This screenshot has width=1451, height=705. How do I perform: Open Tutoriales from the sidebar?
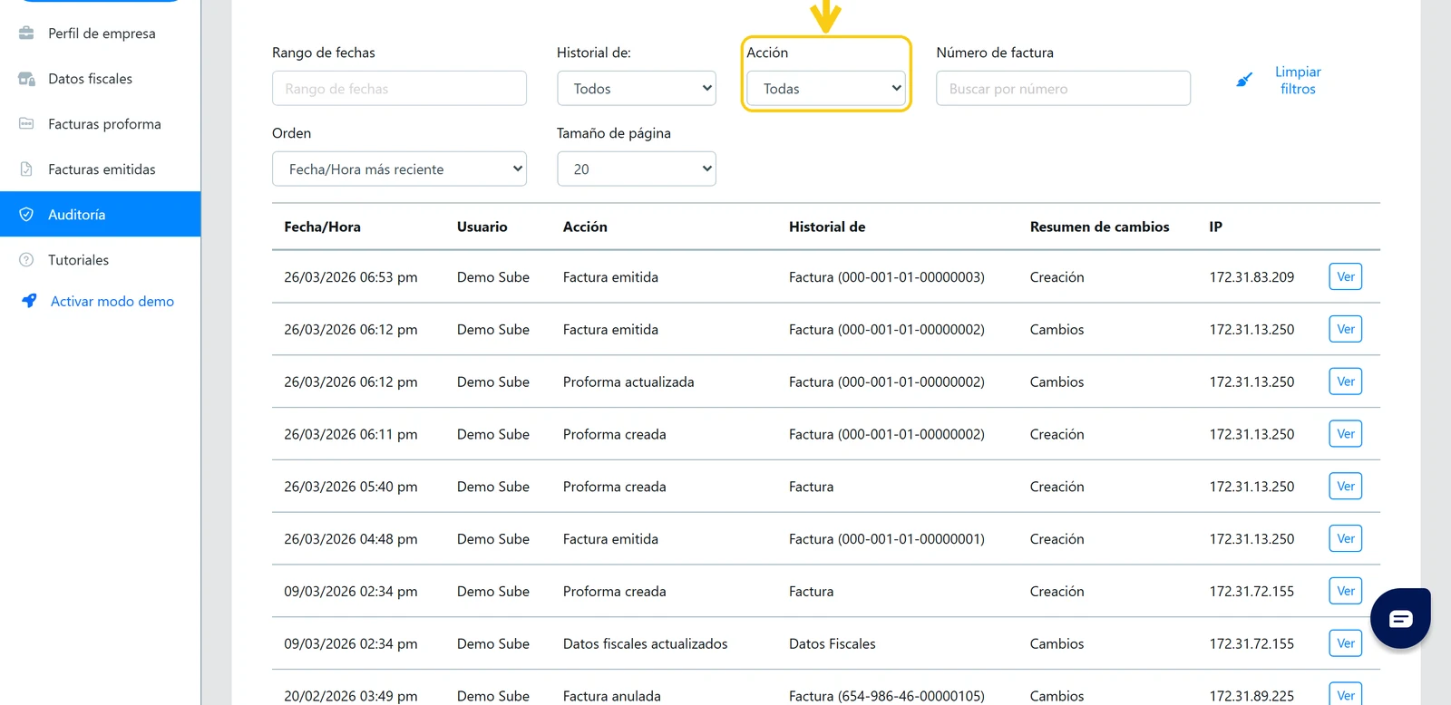(x=78, y=260)
